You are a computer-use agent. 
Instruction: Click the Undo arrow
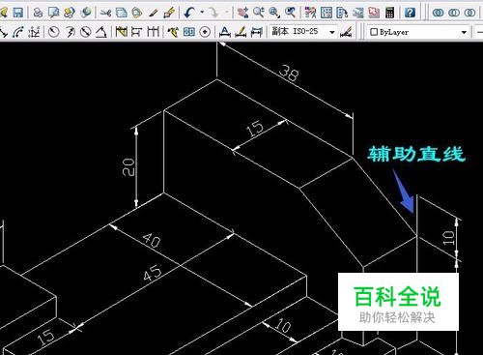point(189,13)
